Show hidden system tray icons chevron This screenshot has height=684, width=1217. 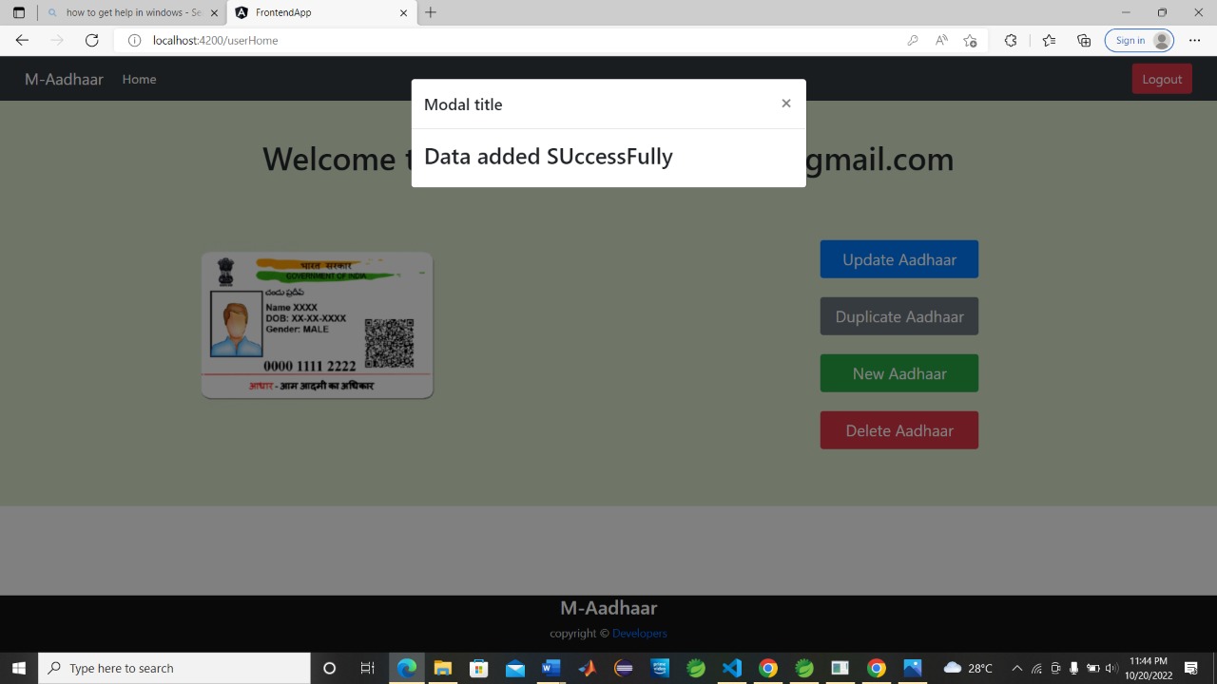pyautogui.click(x=1016, y=668)
